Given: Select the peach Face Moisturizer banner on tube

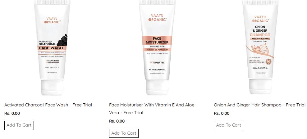Looking at the screenshot, I should click(x=157, y=40).
